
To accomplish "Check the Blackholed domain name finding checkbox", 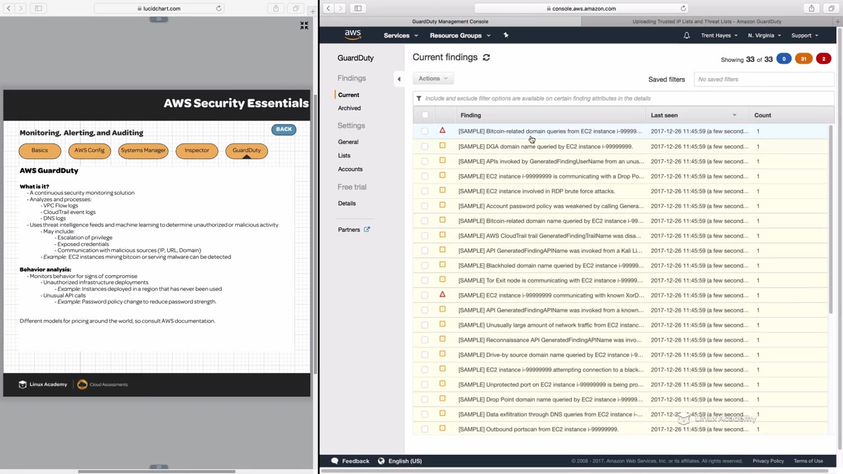I will 425,265.
